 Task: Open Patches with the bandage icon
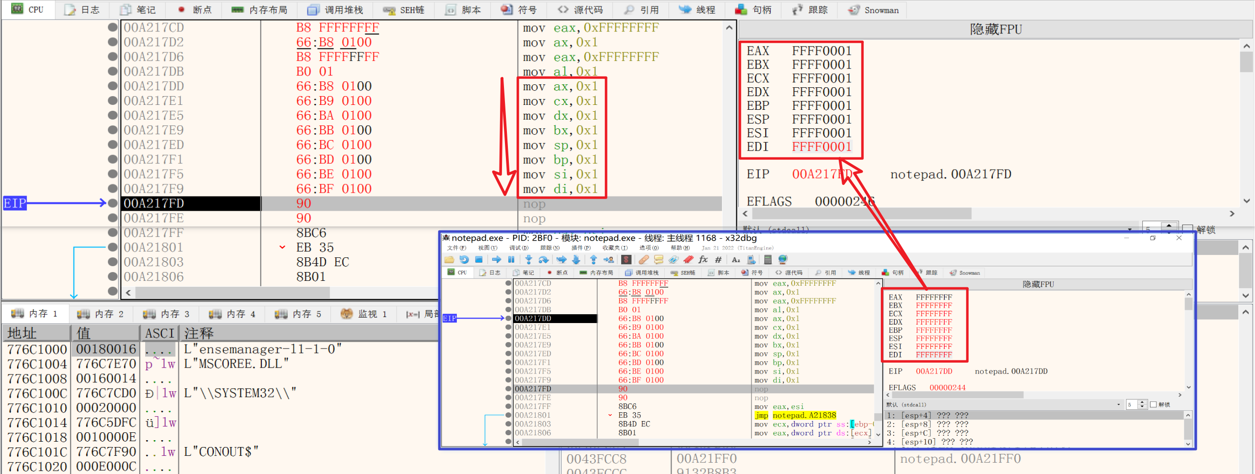click(644, 260)
